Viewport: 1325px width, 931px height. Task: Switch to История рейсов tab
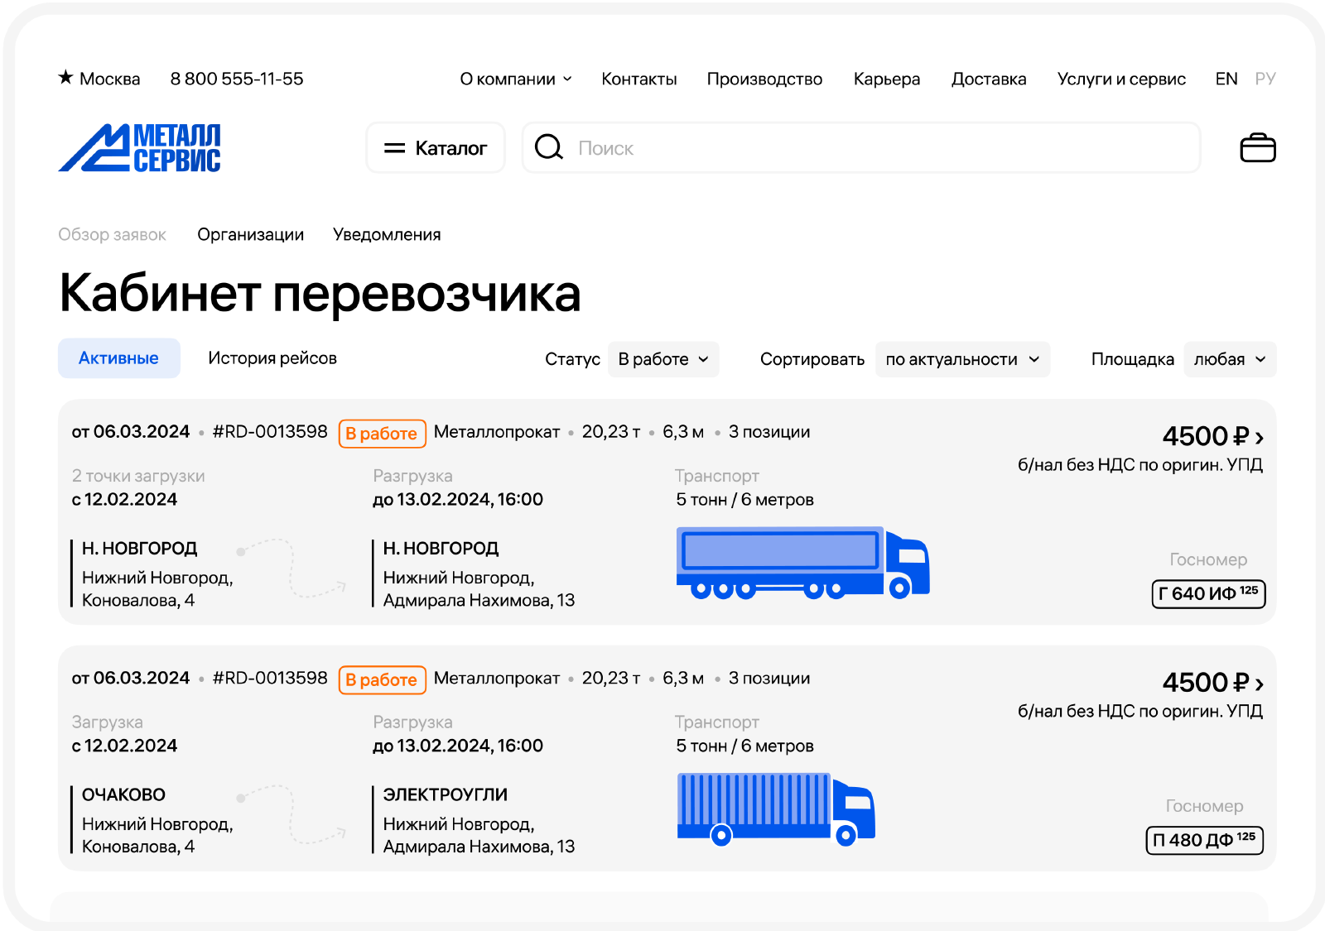272,358
